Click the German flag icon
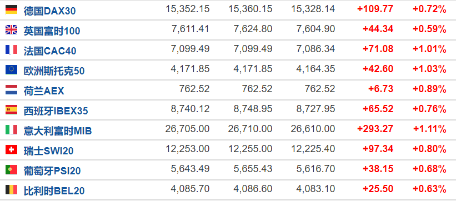 pyautogui.click(x=11, y=9)
